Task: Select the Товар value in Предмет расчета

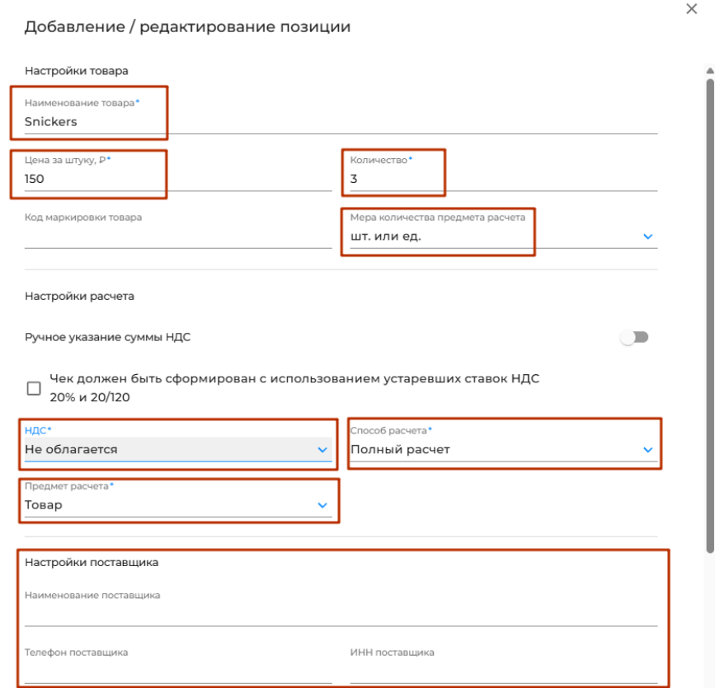Action: 44,505
